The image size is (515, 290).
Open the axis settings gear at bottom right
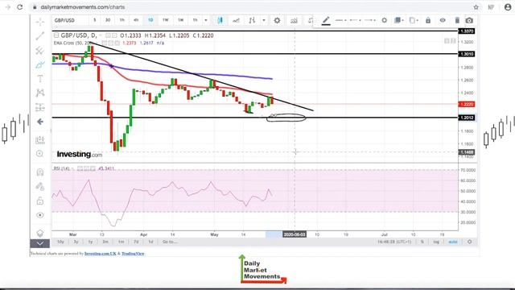(x=470, y=242)
